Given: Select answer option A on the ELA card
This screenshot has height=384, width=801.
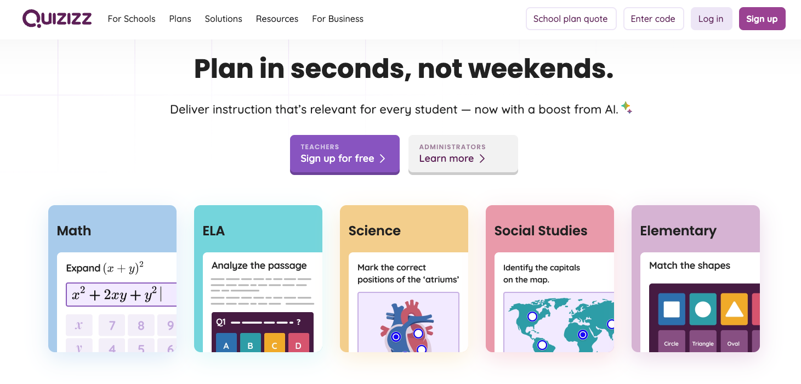Looking at the screenshot, I should click(x=226, y=345).
